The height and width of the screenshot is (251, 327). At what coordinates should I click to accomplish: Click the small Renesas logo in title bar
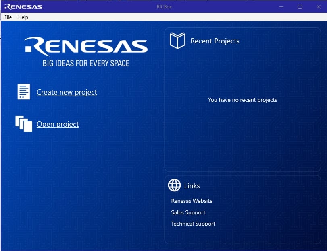[x=23, y=7]
